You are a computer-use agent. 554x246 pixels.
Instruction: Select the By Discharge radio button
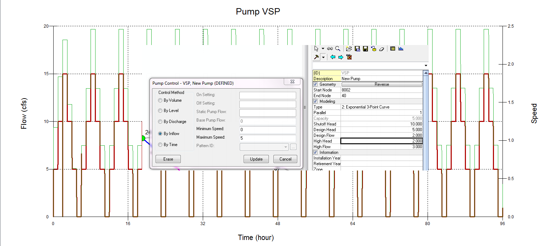[161, 122]
